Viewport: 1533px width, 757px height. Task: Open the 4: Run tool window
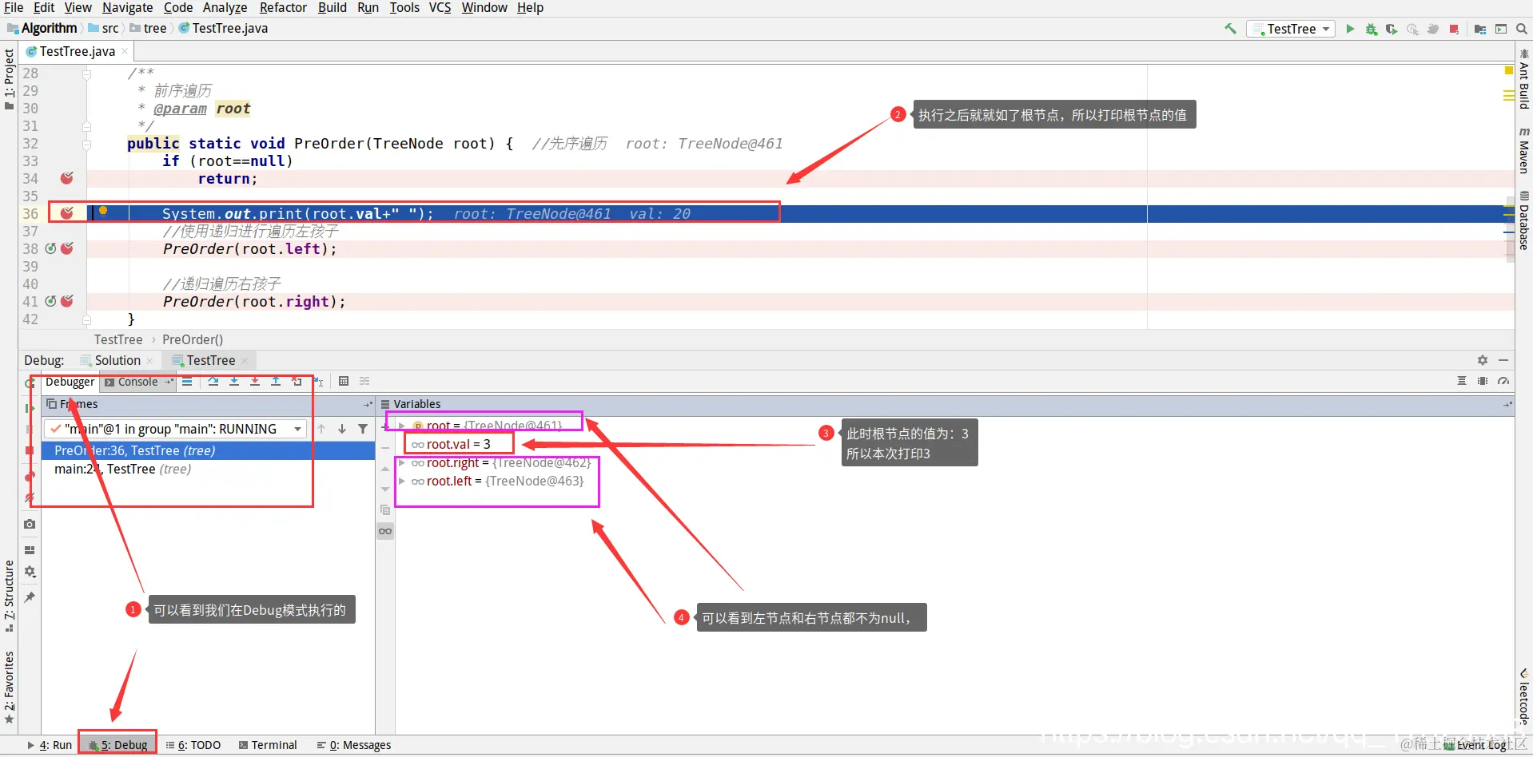(50, 745)
